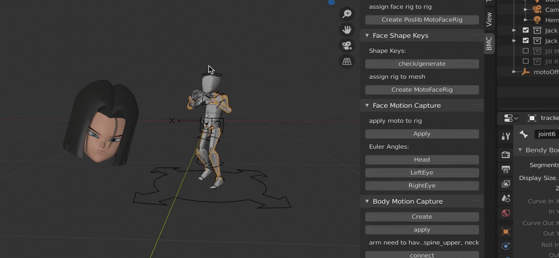Disable the first Jack checkbox in the outliner
559x258 pixels.
[x=526, y=30]
